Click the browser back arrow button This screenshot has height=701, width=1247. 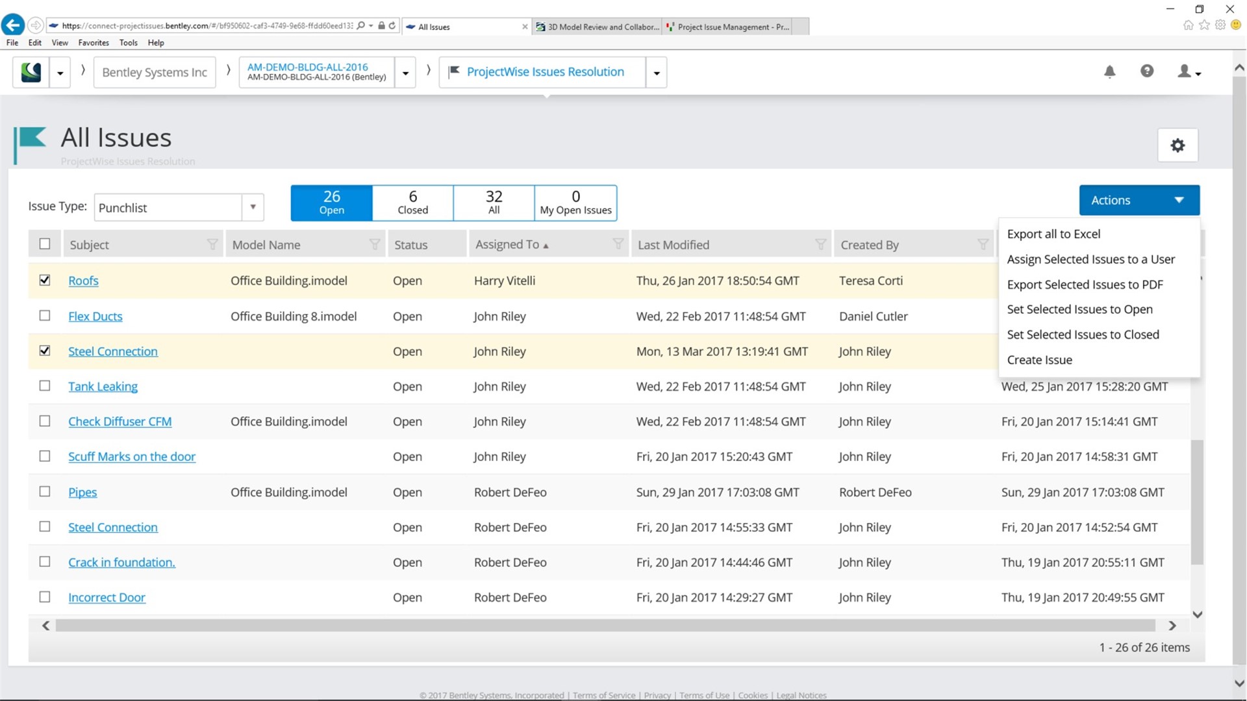[13, 25]
